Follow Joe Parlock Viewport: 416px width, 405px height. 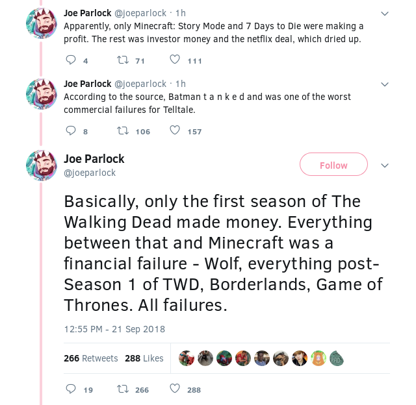333,165
